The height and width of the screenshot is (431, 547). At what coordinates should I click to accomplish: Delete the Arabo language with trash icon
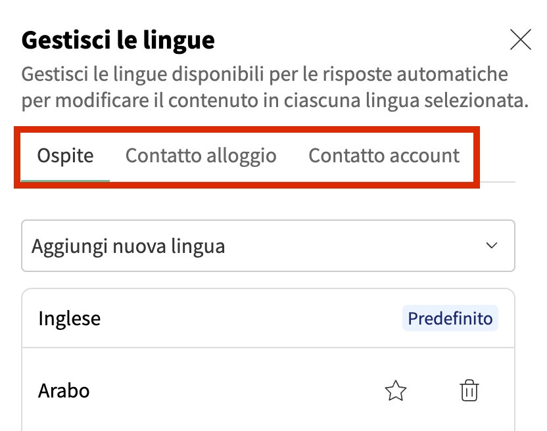469,391
